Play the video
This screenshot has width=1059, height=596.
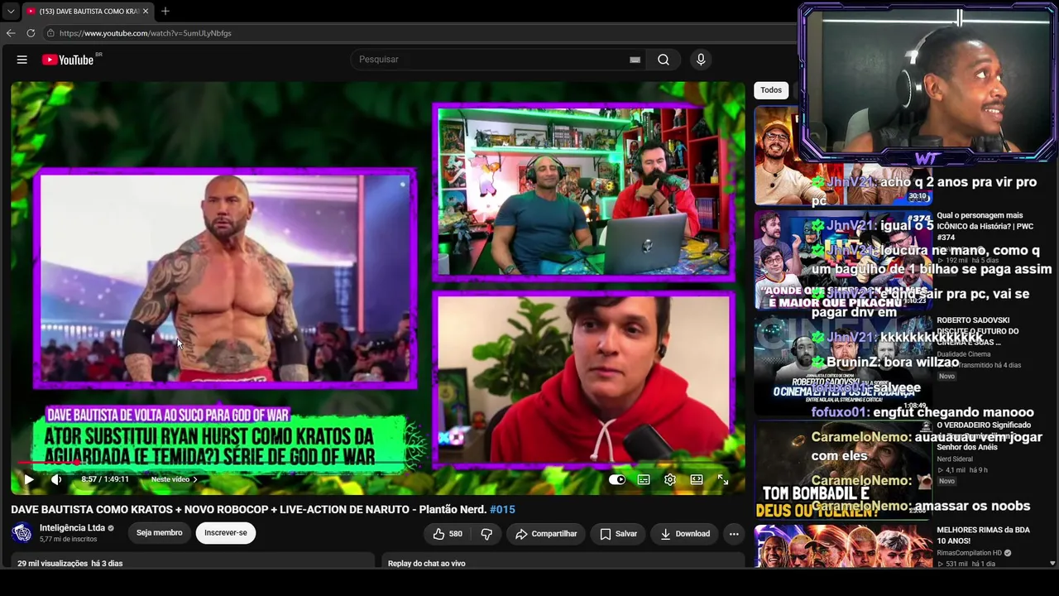click(29, 479)
